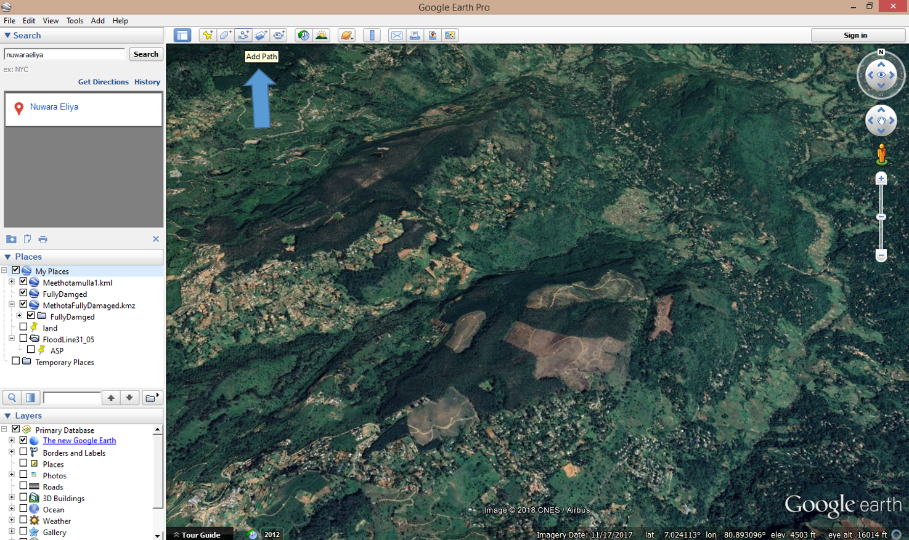Screen dimensions: 909x540
Task: Print search results with printer icon
Action: pos(43,239)
